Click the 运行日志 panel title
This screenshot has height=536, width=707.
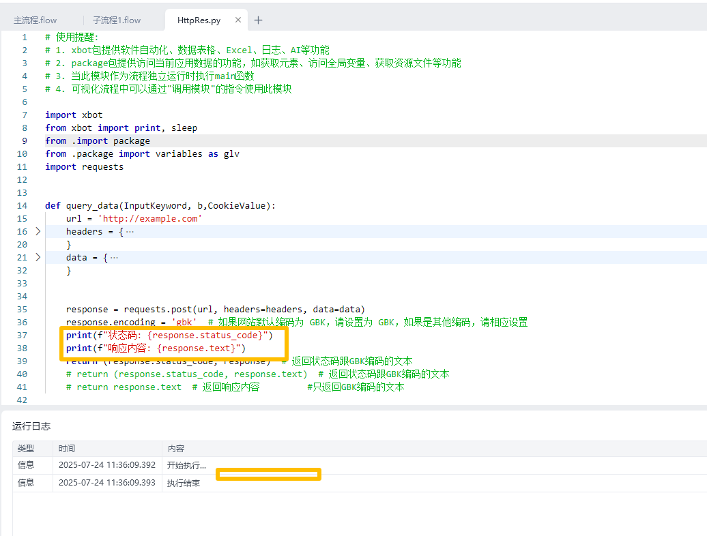[31, 426]
